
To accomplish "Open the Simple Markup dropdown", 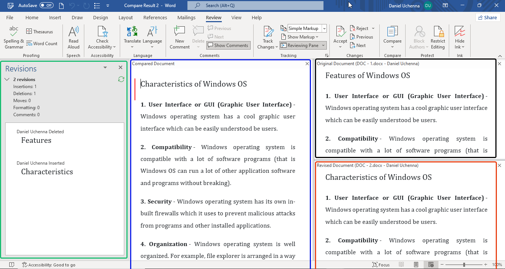I will click(x=323, y=28).
